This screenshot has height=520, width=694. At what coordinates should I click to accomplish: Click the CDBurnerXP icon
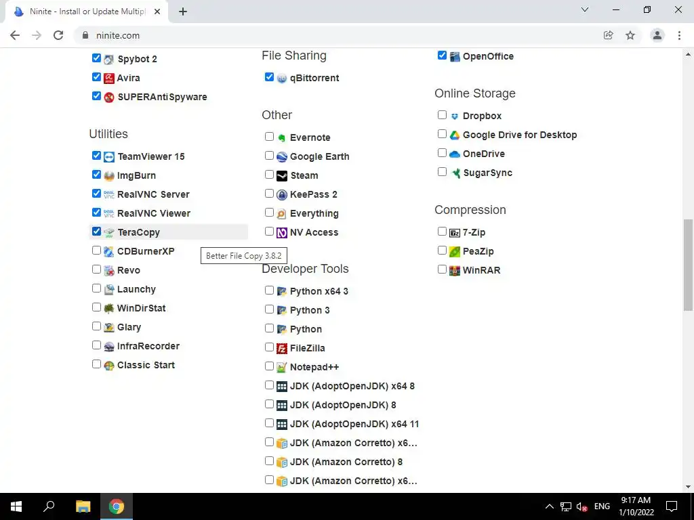tap(109, 252)
